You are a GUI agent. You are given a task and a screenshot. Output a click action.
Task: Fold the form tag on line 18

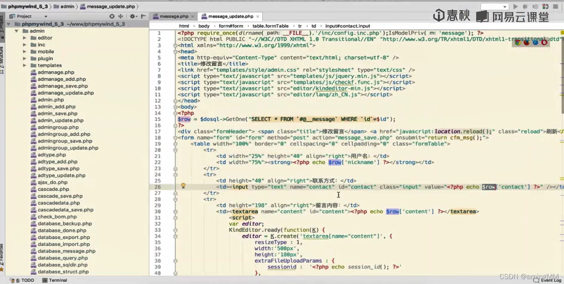(175, 138)
